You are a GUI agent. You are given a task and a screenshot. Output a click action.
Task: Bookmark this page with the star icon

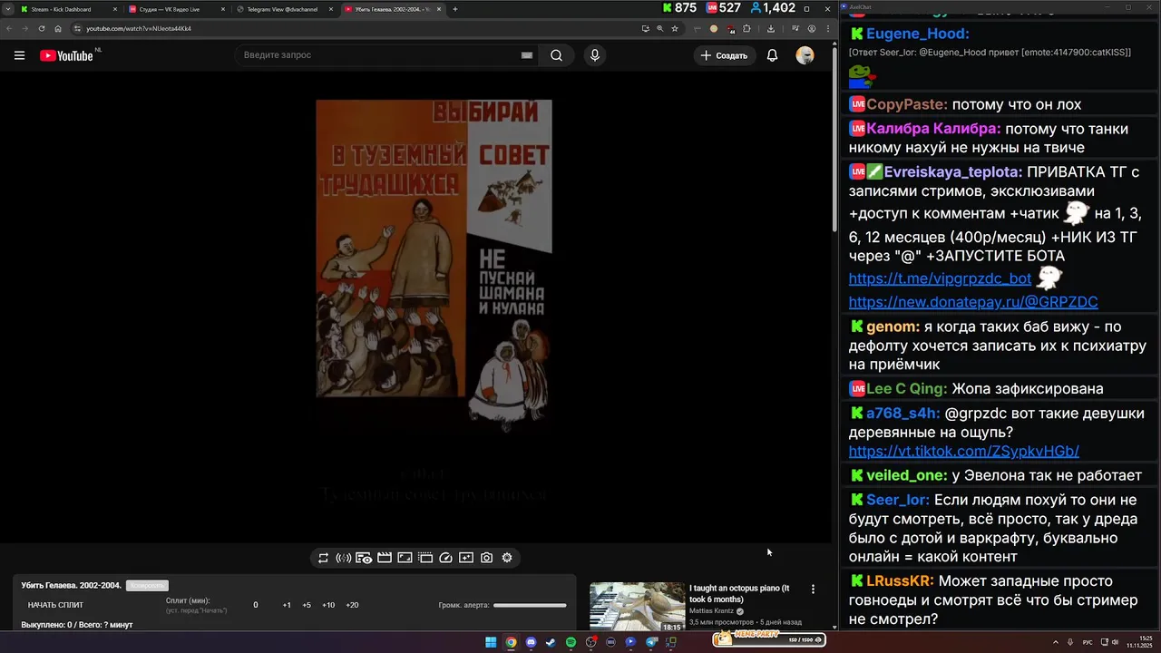pos(675,28)
